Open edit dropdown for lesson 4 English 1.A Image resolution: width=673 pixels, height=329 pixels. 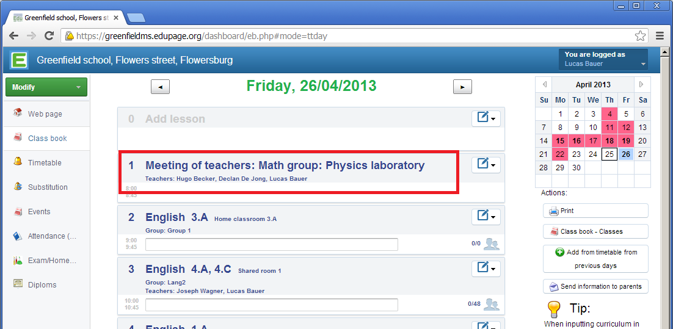tap(486, 325)
